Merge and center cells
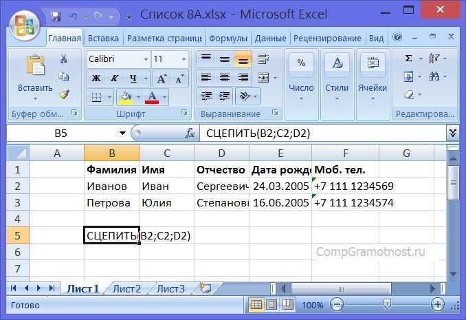This screenshot has width=466, height=320. coord(263,78)
